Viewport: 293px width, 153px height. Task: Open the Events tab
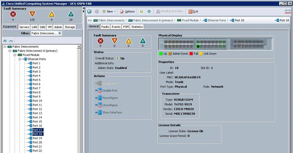116,27
